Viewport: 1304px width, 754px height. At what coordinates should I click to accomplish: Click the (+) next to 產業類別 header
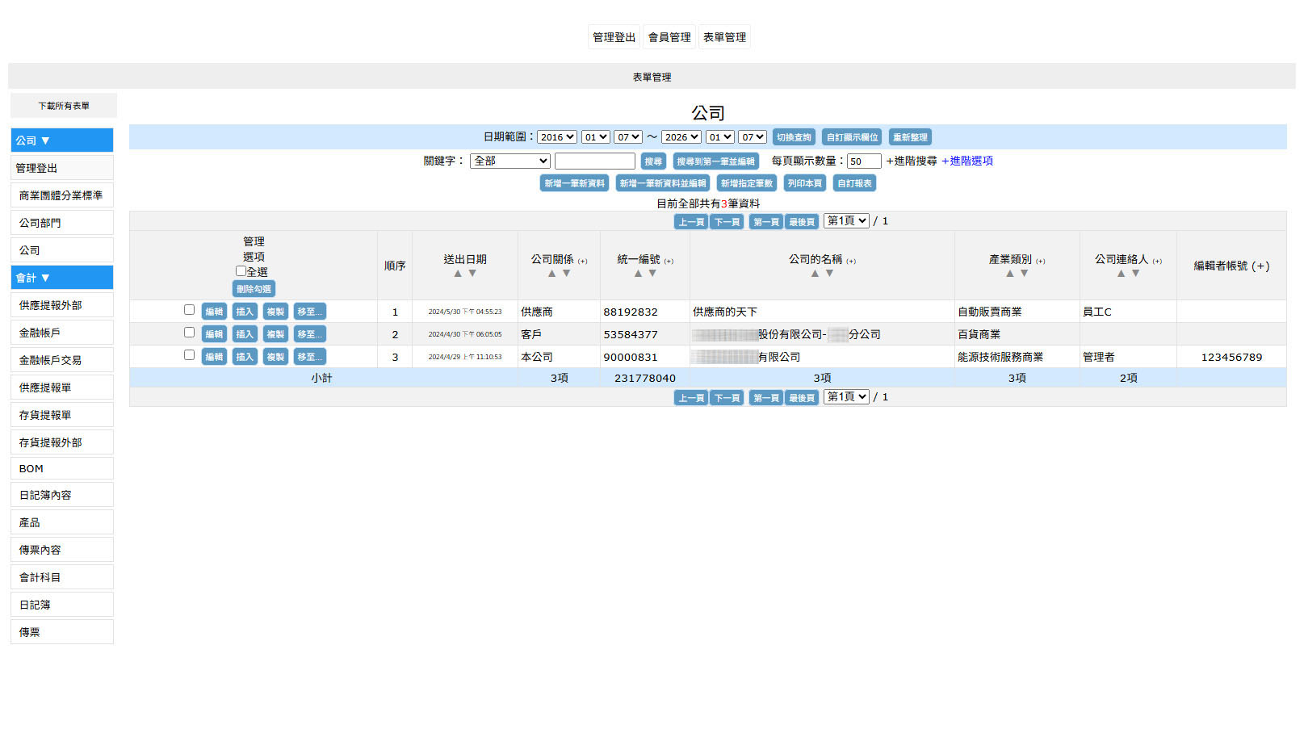click(x=1040, y=261)
